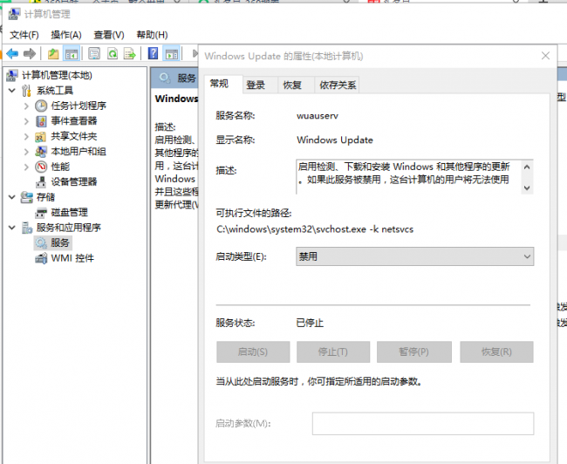Click the 本地用户和组 icon
This screenshot has width=567, height=464.
pos(41,152)
